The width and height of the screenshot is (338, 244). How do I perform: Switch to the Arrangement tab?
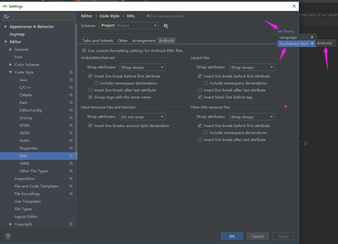[x=144, y=40]
